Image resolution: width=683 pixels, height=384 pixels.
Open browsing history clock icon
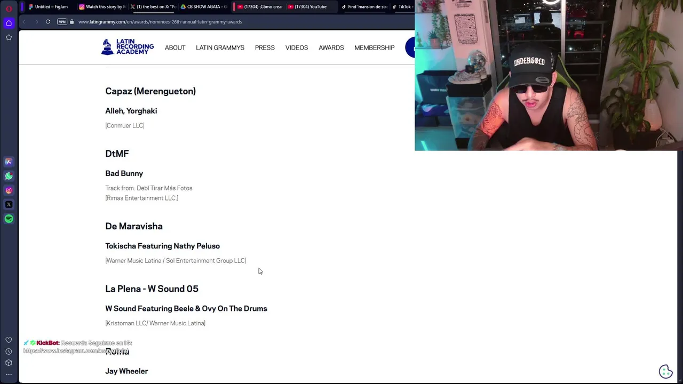click(9, 351)
